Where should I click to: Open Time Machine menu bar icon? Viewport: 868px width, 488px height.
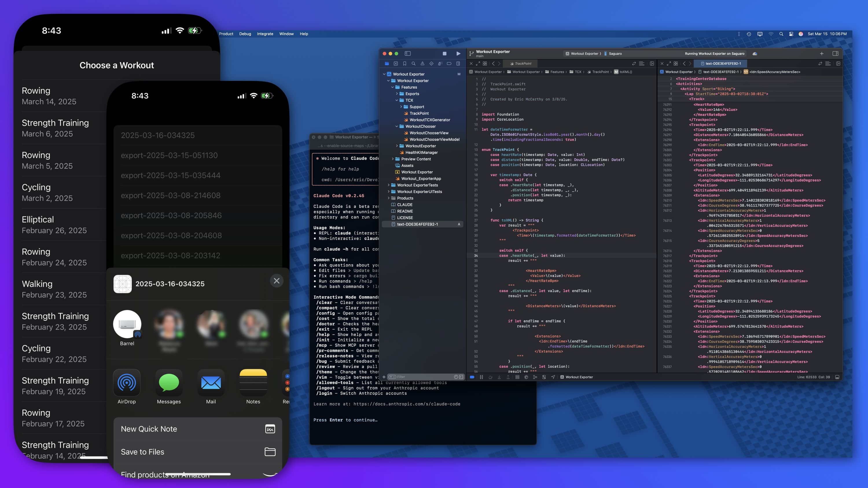click(749, 34)
